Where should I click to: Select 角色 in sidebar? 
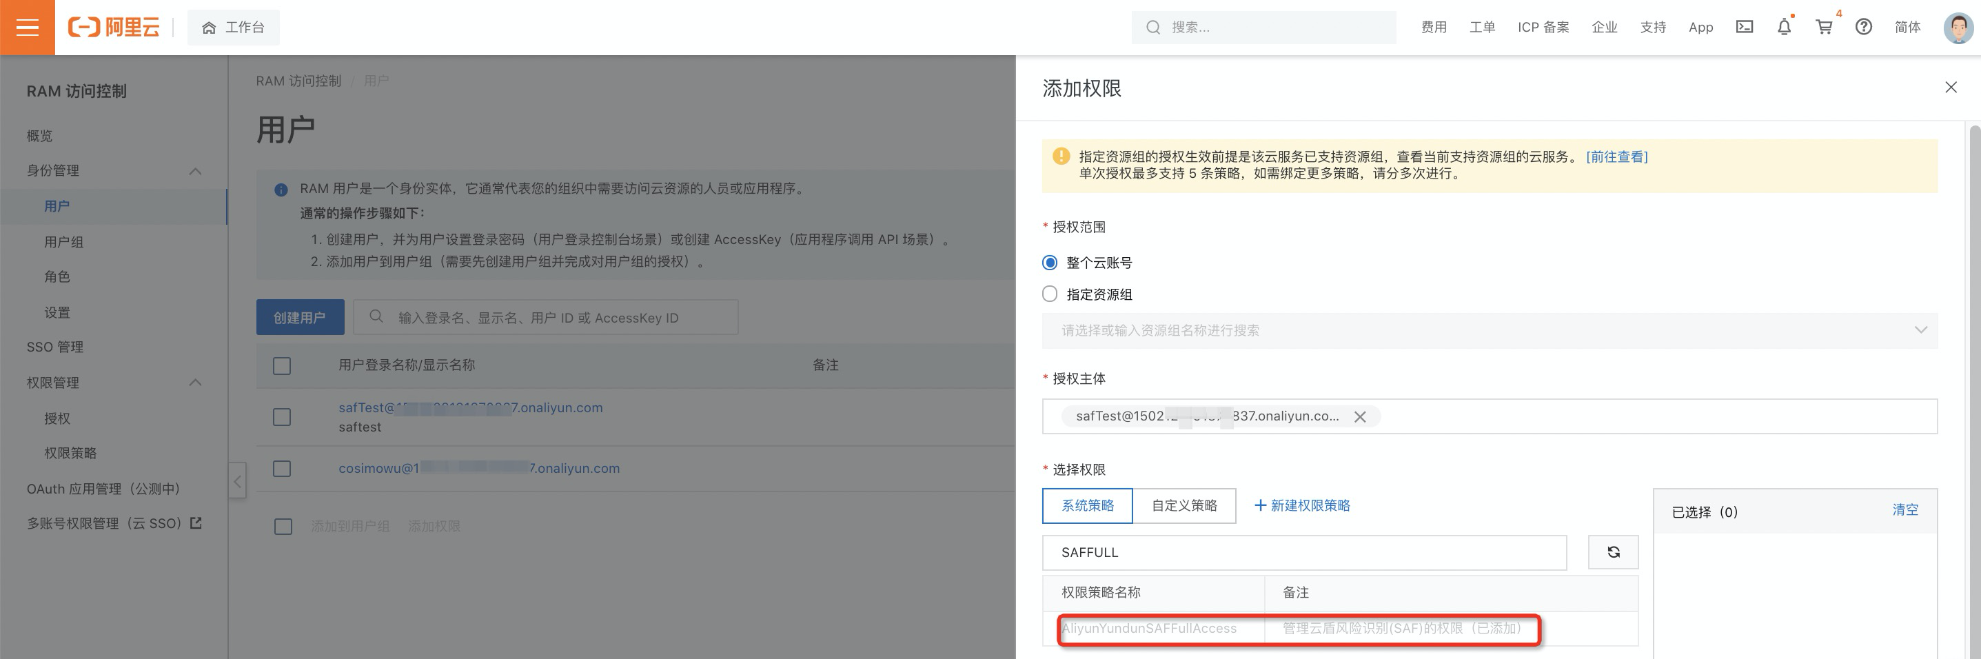57,277
